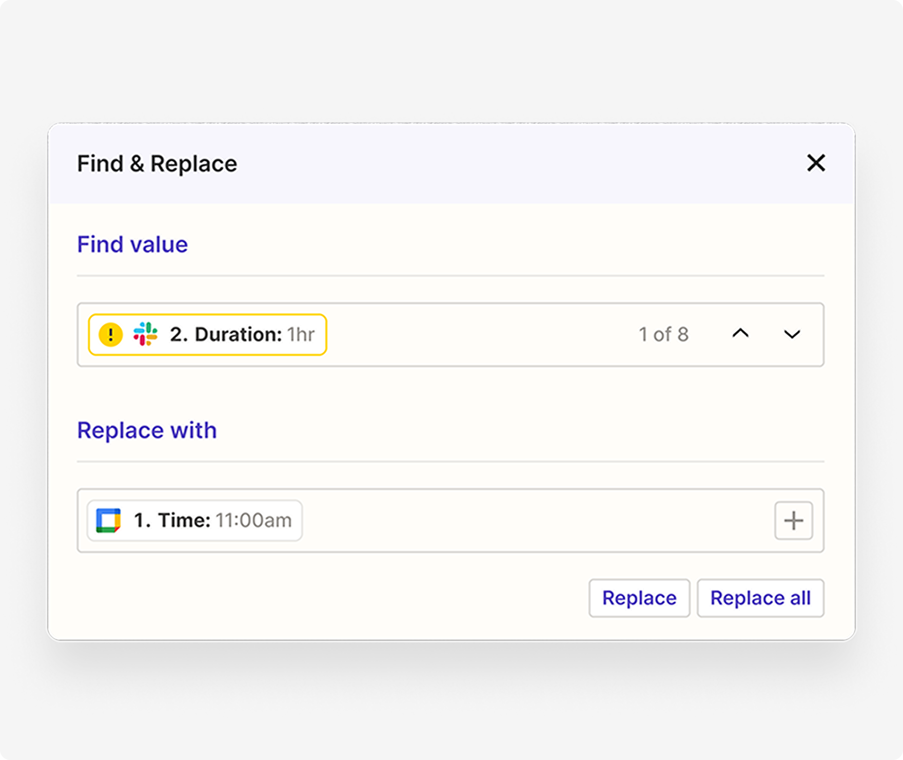903x760 pixels.
Task: Click the plus icon to add value
Action: click(793, 521)
